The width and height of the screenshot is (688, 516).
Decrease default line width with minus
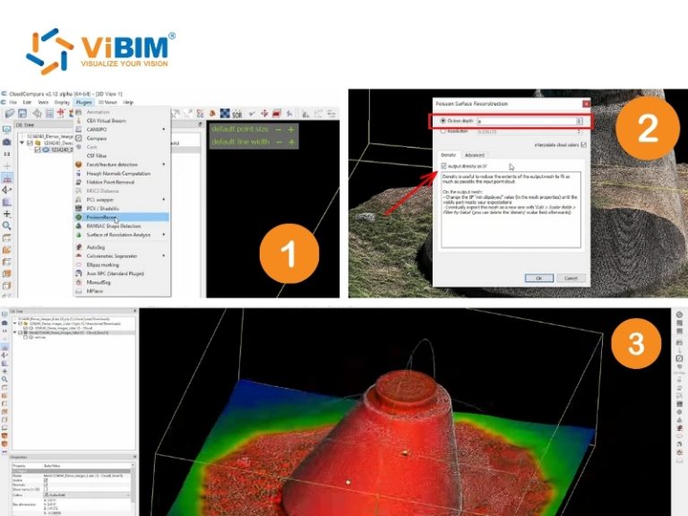pyautogui.click(x=279, y=142)
